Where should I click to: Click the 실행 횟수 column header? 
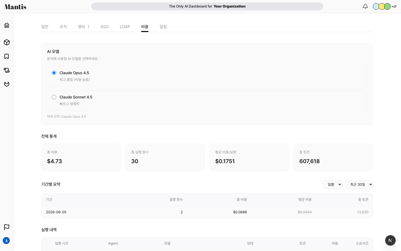pos(176,200)
